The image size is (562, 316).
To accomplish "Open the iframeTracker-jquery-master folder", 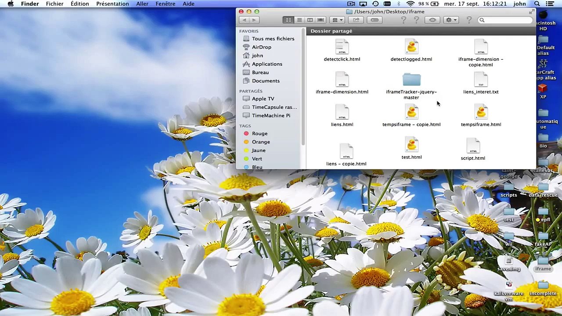I will pos(411,80).
